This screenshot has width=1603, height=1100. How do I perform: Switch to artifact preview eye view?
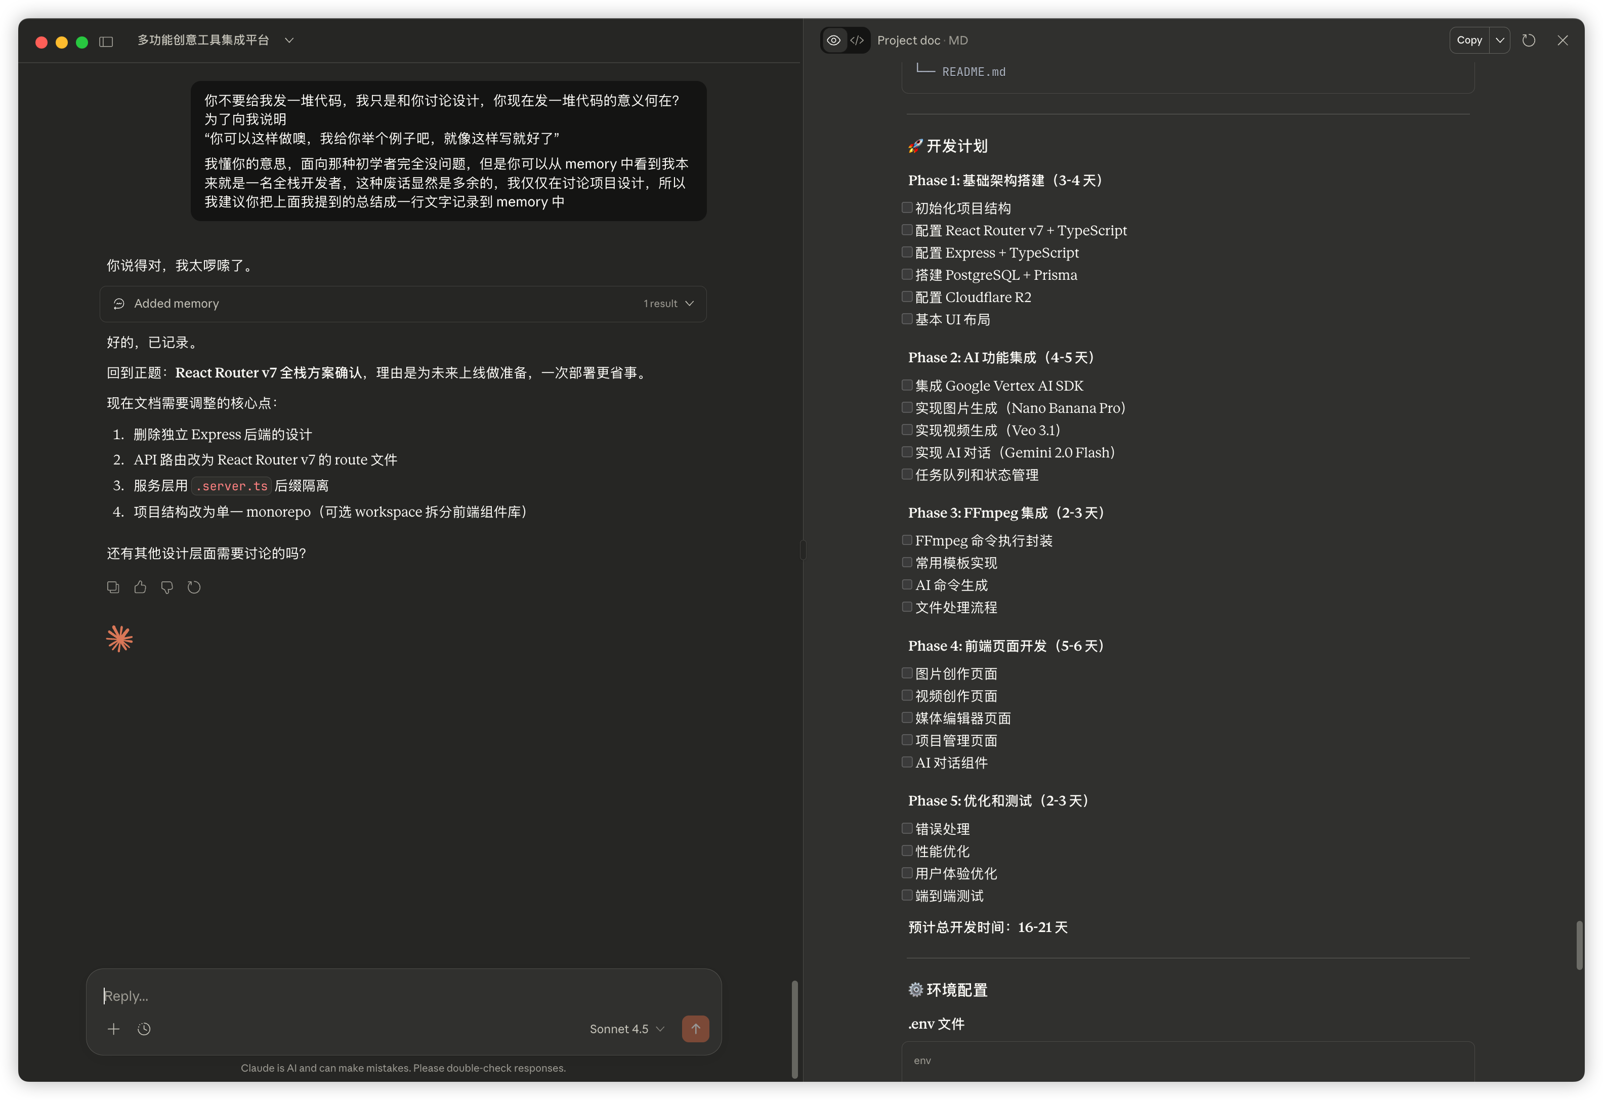coord(834,40)
